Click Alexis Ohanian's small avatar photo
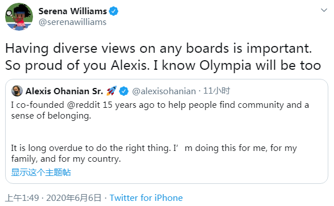Image resolution: width=334 pixels, height=206 pixels. click(x=17, y=91)
